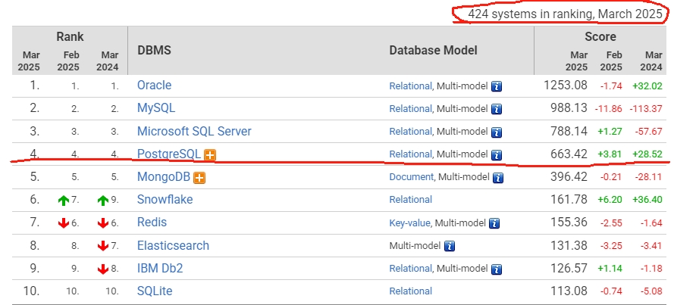The height and width of the screenshot is (305, 674).
Task: Click MongoDB's score 396.42
Action: [569, 176]
